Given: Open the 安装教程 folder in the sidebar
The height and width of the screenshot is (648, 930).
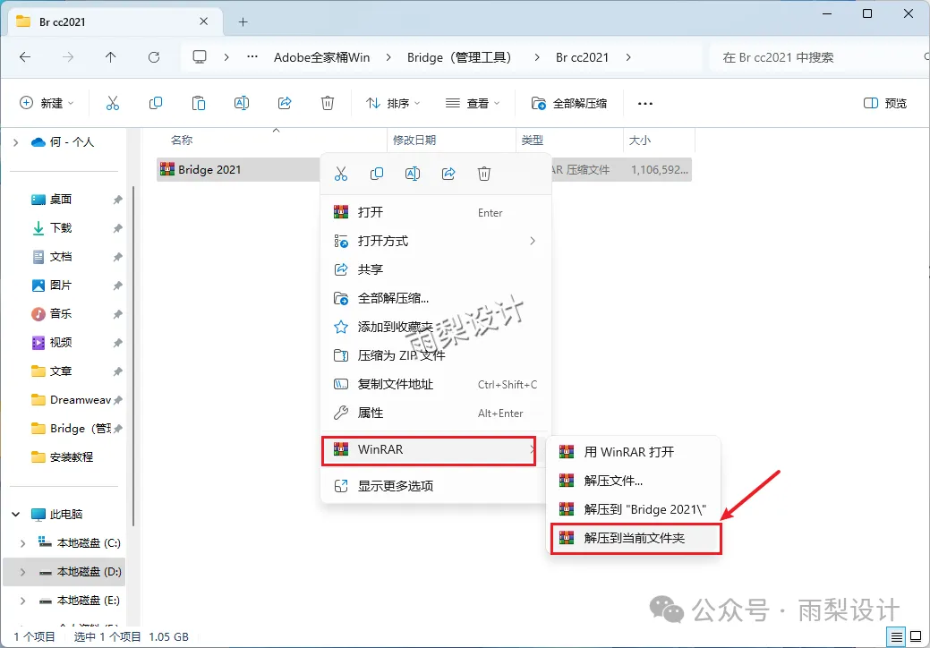Looking at the screenshot, I should [x=72, y=457].
